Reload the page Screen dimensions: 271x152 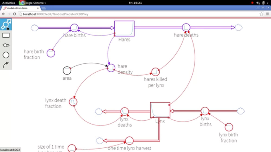click(15, 14)
